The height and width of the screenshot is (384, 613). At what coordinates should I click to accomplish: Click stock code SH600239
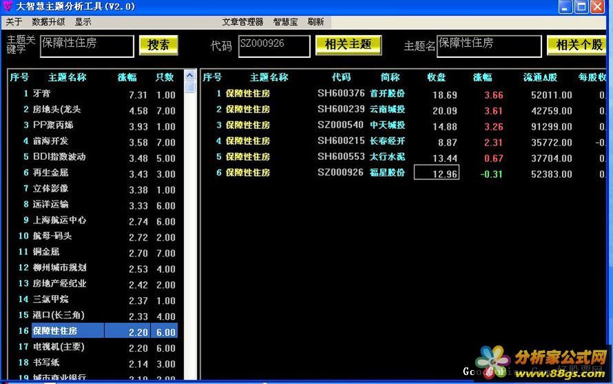pyautogui.click(x=341, y=110)
